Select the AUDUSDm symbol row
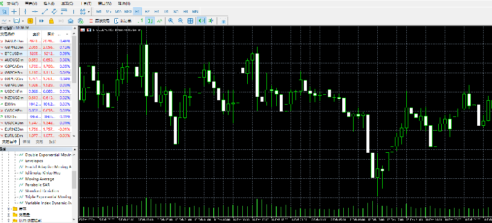Viewport: 492px width, 223px height. [36, 60]
